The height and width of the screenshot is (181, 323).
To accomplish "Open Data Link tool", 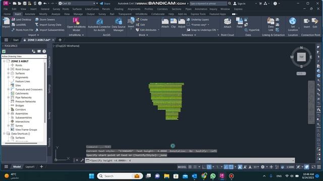I will pyautogui.click(x=271, y=24).
